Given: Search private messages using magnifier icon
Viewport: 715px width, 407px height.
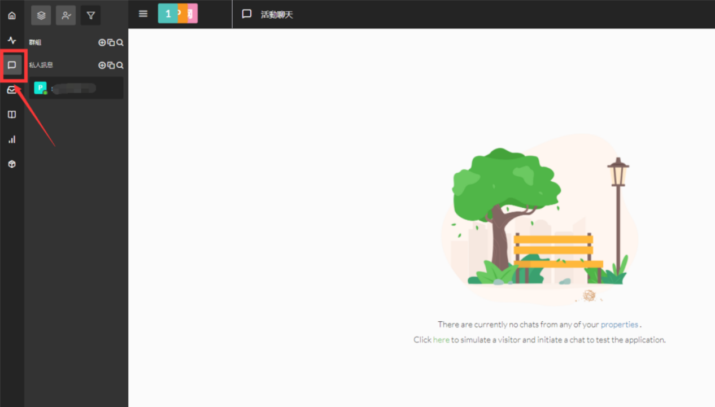Looking at the screenshot, I should point(120,65).
